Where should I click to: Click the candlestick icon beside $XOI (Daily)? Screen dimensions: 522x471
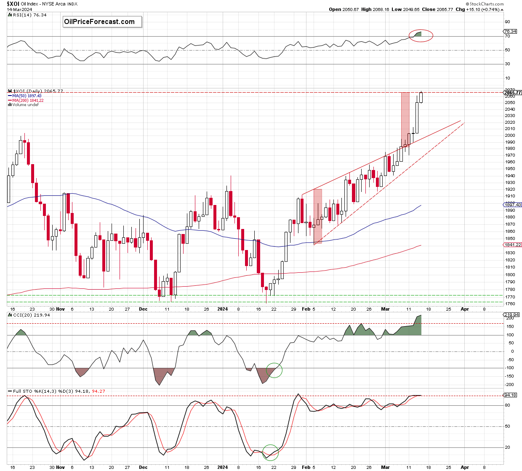tap(9, 91)
